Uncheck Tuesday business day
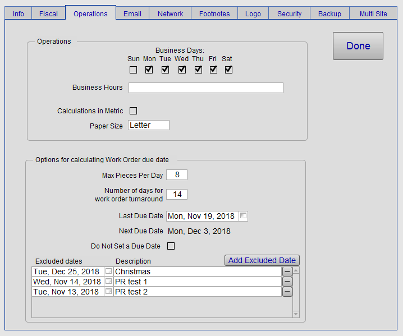Image resolution: width=403 pixels, height=336 pixels. click(x=165, y=70)
